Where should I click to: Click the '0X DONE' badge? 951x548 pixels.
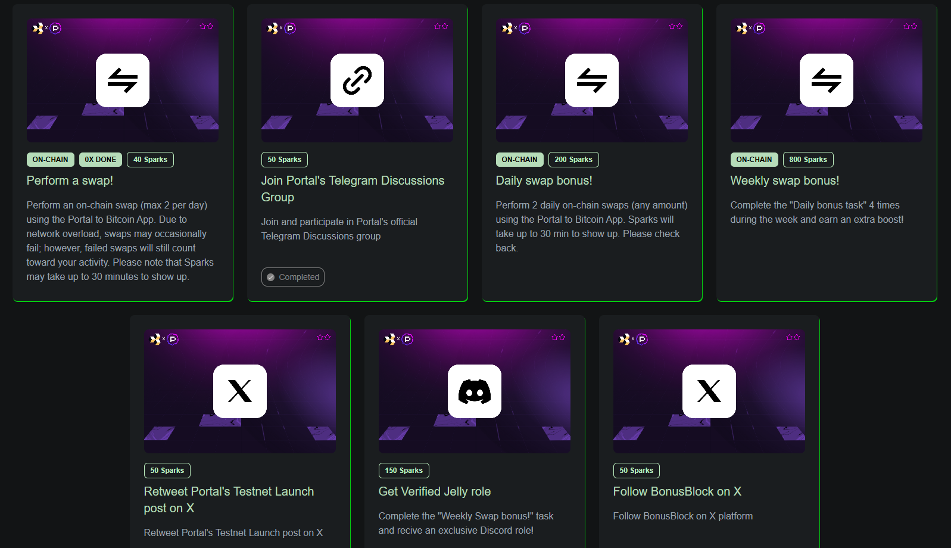[101, 160]
